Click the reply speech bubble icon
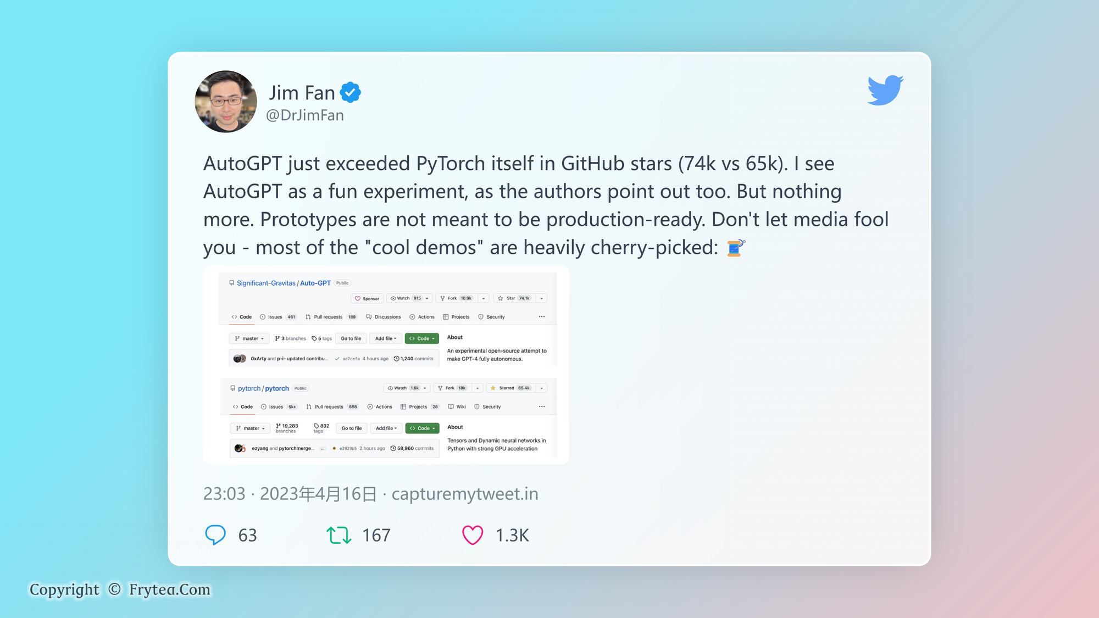This screenshot has height=618, width=1099. (x=215, y=535)
